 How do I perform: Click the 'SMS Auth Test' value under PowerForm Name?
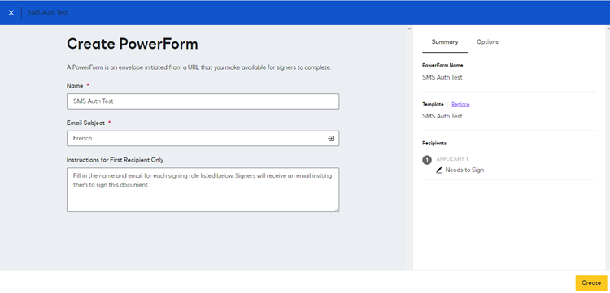(442, 77)
